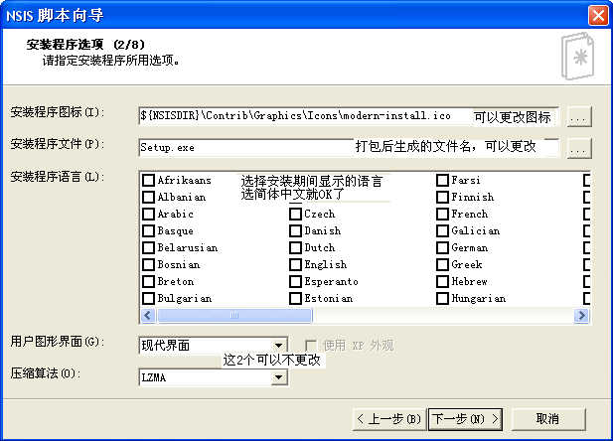Click the 用户图形界面(G) label

click(58, 342)
